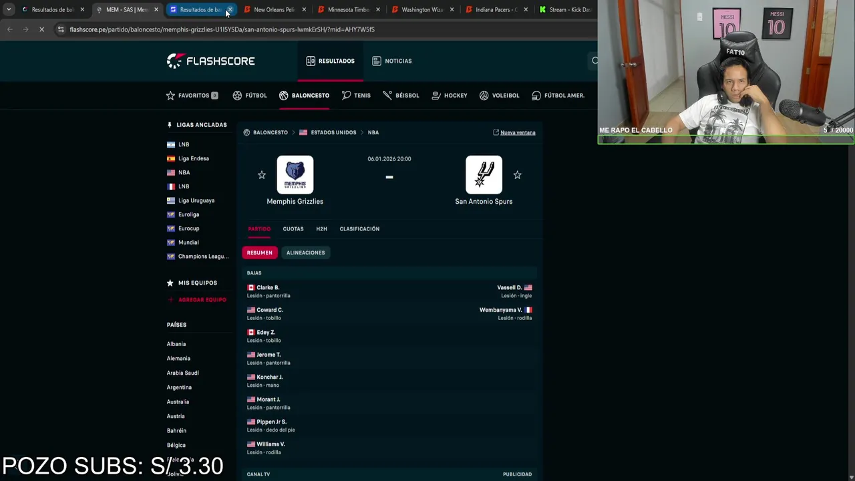
Task: Click NBA breadcrumb link
Action: [373, 132]
